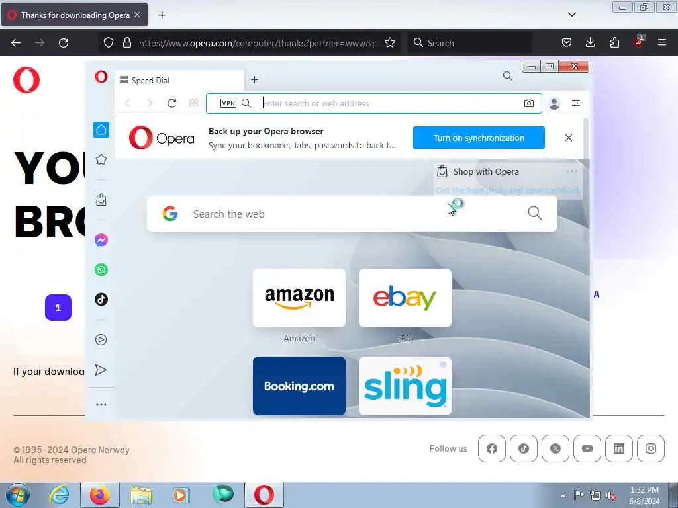Screen dimensions: 678x508
Task: Show hidden tray icons arrow
Action: pos(563,495)
